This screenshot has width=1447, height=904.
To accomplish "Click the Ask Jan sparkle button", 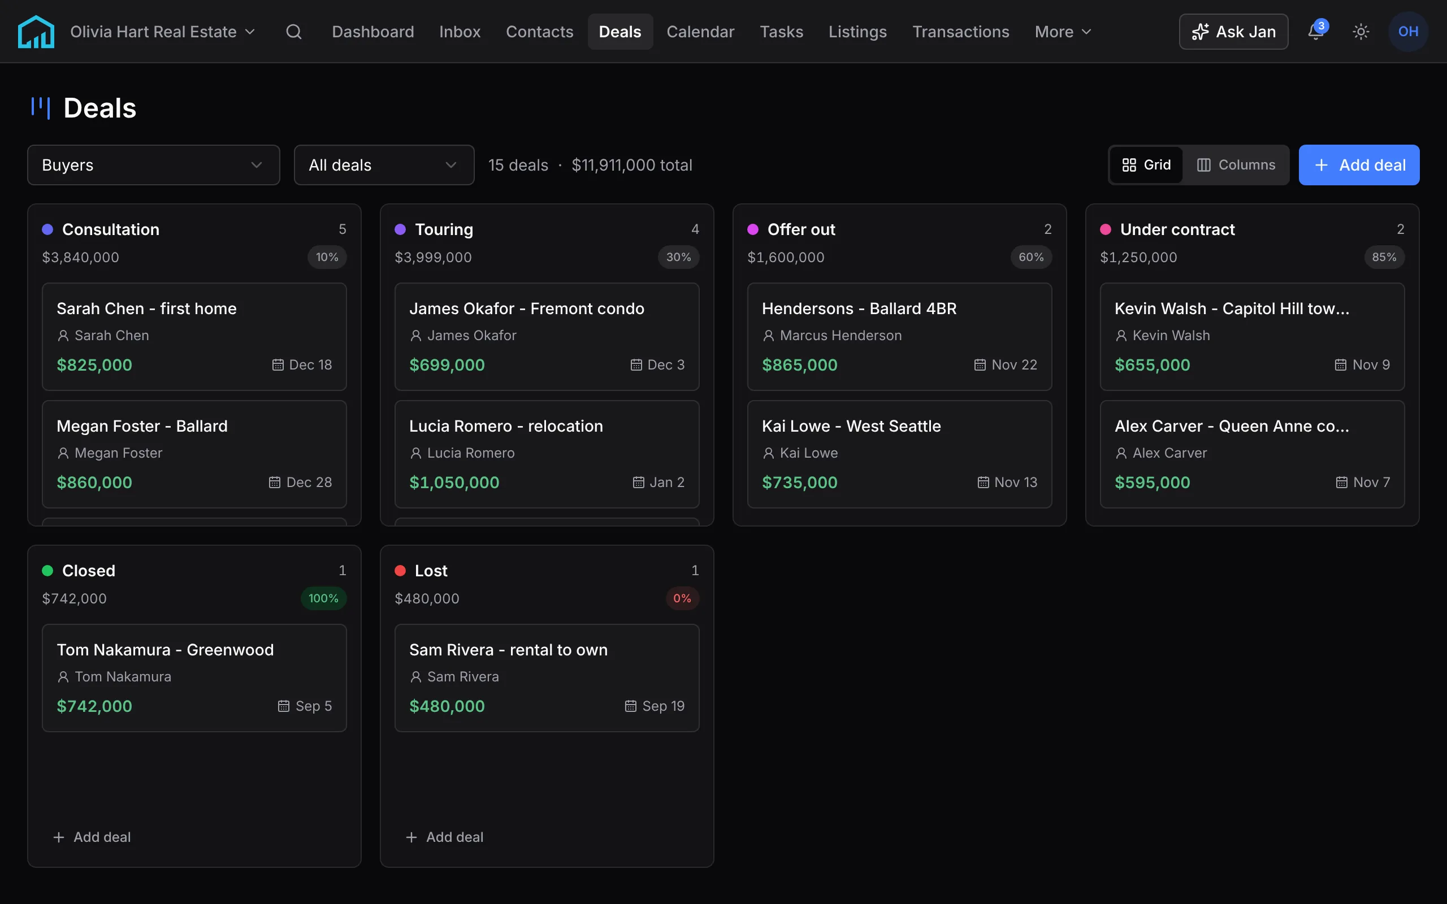I will pos(1233,32).
